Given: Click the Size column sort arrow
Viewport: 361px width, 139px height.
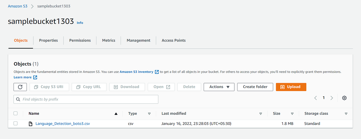Looking at the screenshot, I should pos(292,114).
